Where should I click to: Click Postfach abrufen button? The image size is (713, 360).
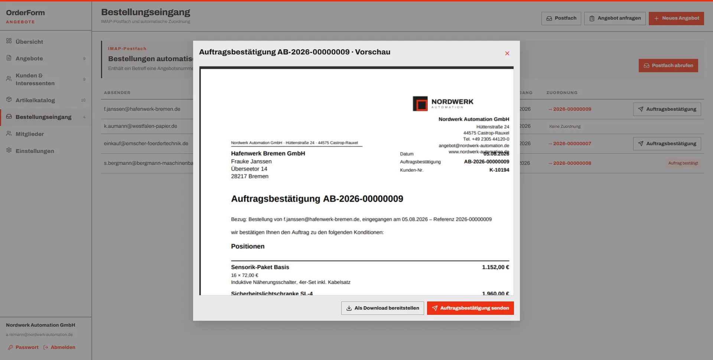point(668,66)
